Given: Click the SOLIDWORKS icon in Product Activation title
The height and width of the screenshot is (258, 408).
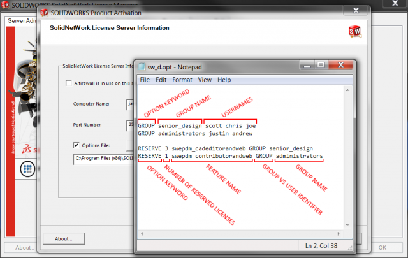Looking at the screenshot, I should pyautogui.click(x=44, y=12).
